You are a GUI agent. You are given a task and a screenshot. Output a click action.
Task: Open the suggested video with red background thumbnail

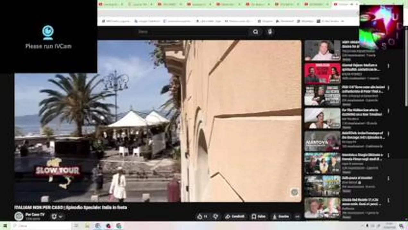322,73
